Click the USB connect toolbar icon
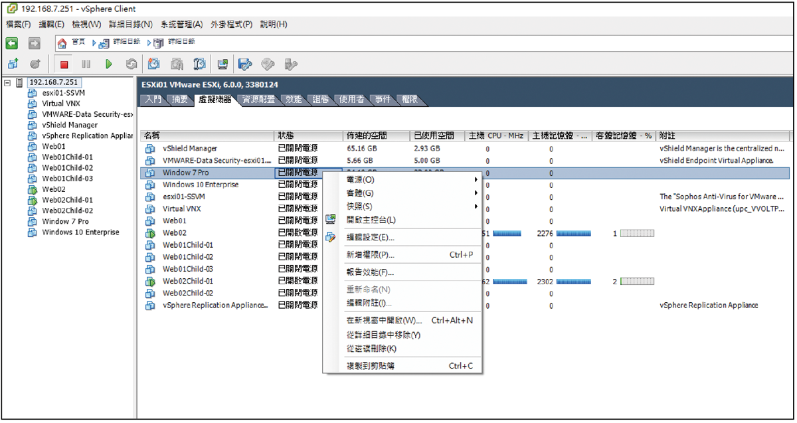Image resolution: width=797 pixels, height=423 pixels. pos(291,64)
